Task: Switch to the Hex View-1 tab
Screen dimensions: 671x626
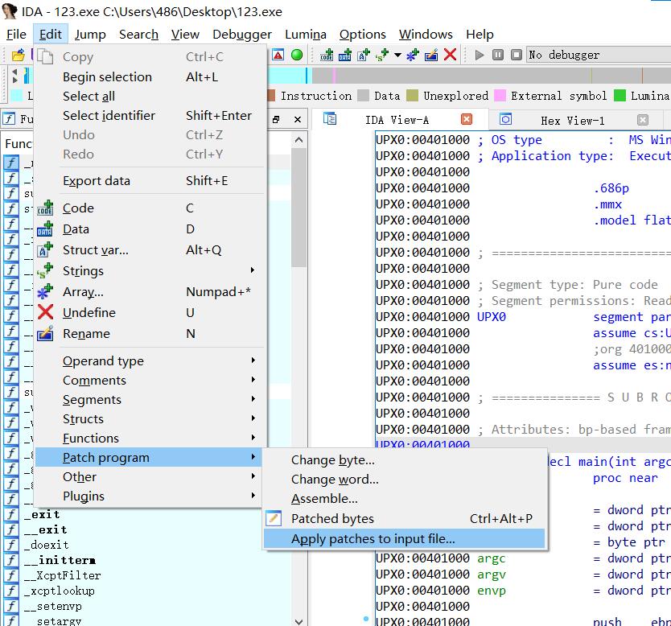Action: (572, 120)
